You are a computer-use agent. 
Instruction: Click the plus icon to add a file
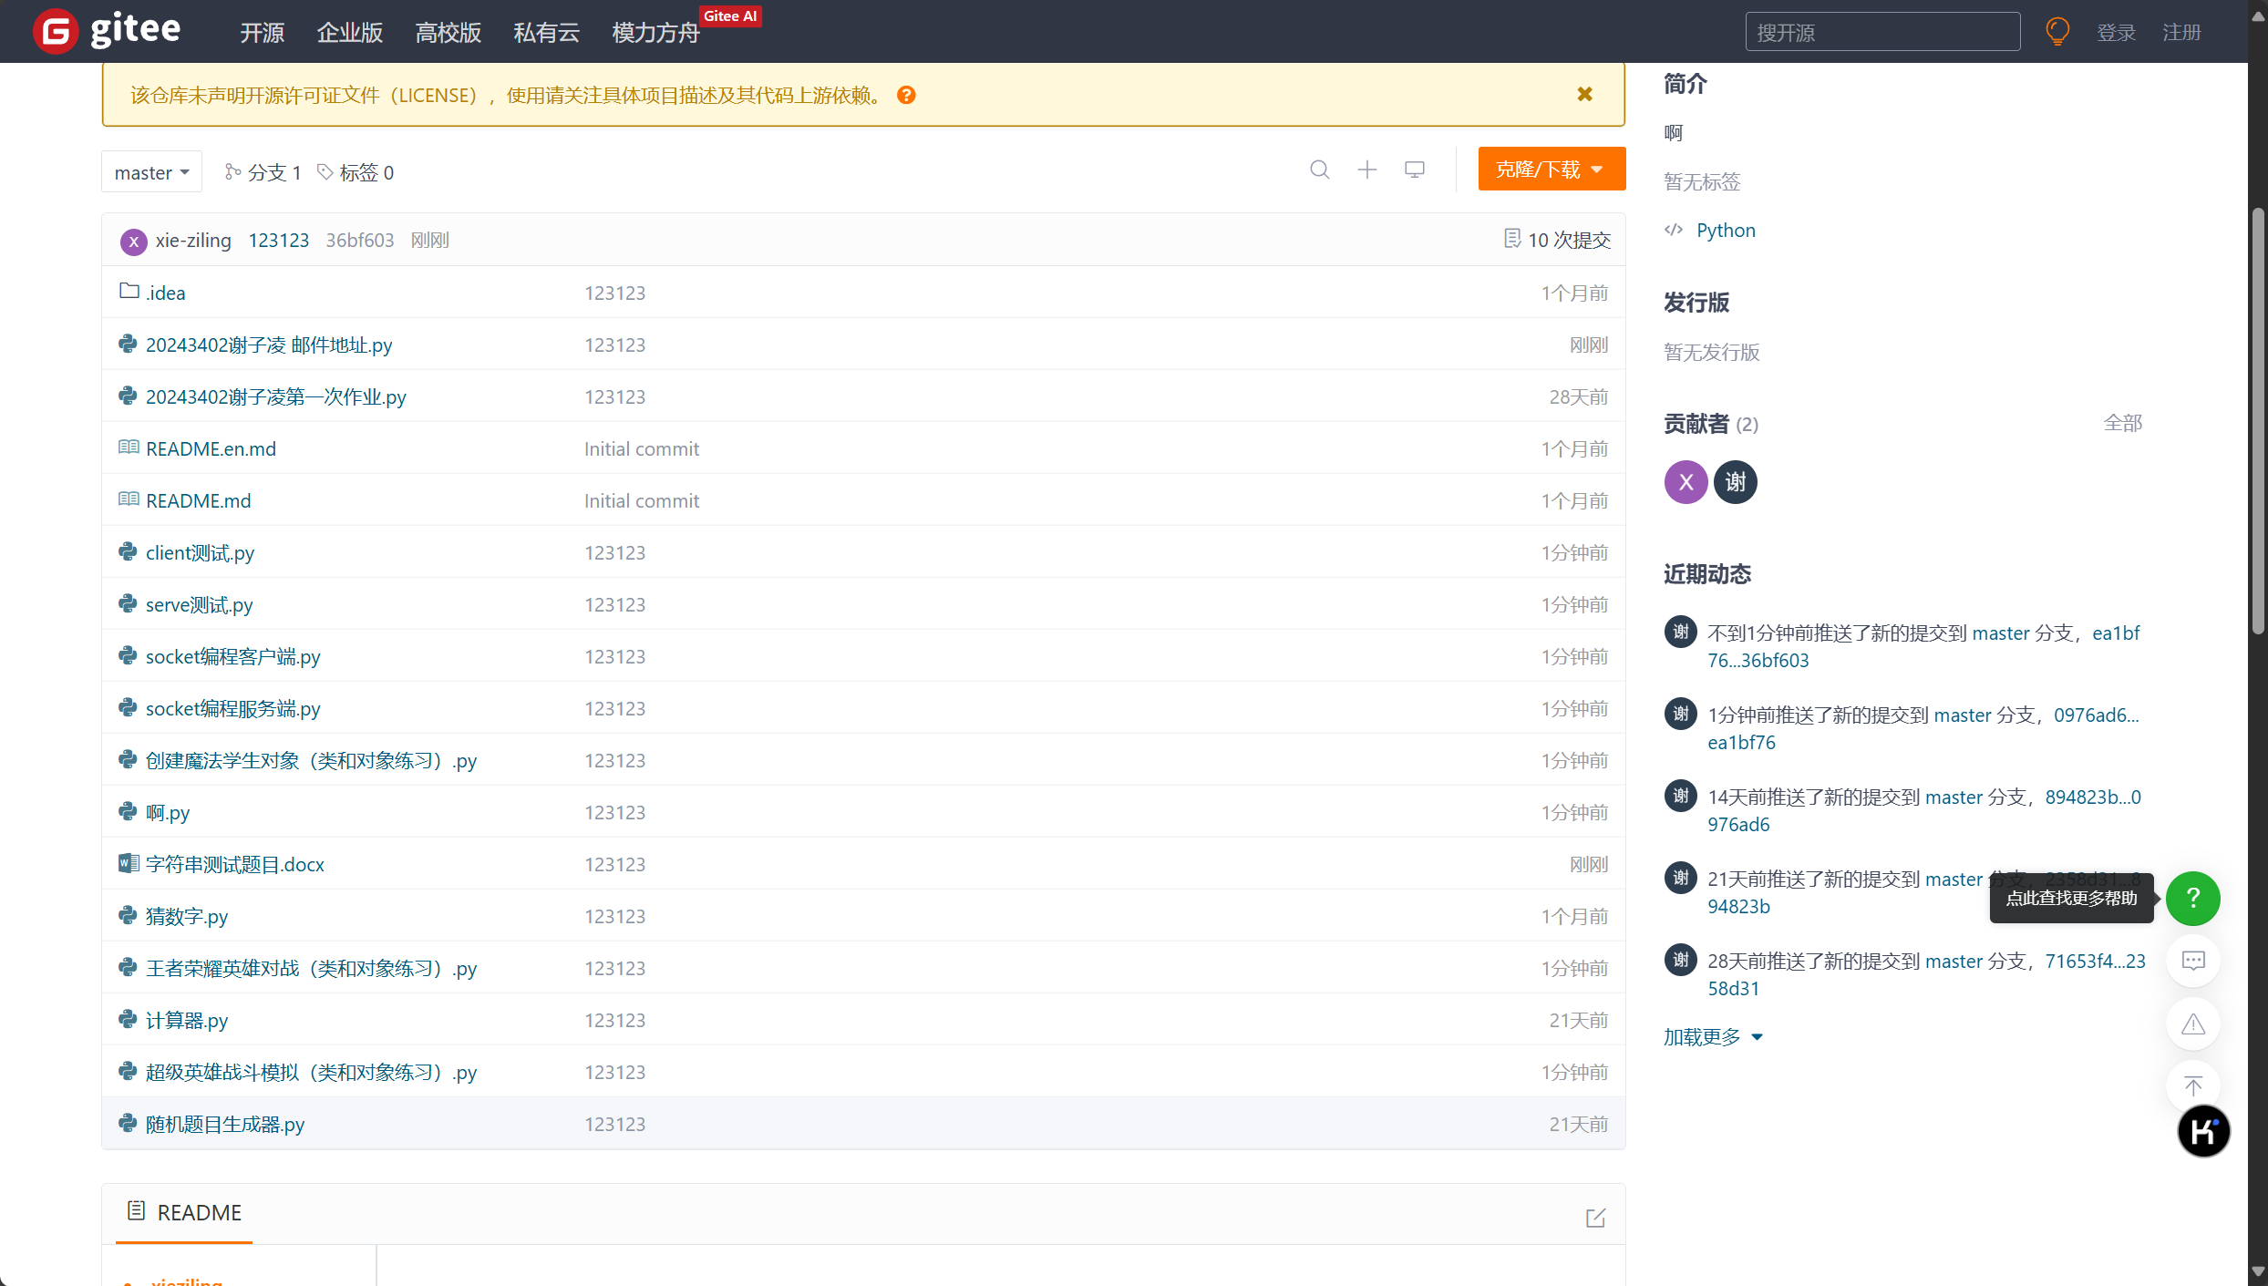point(1366,170)
